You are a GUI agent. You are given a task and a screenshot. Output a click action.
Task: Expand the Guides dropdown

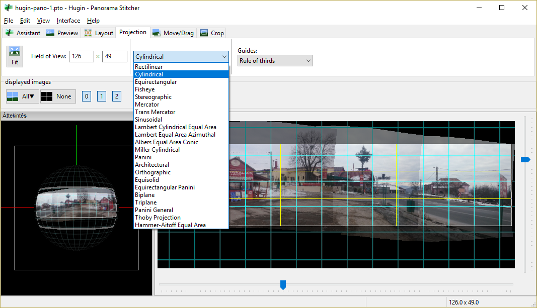coord(275,61)
